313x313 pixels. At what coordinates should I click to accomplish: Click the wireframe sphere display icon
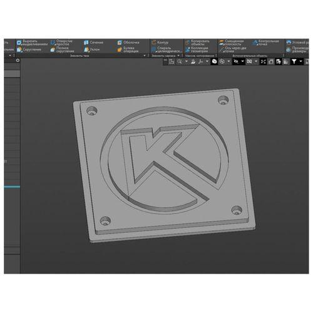(x=222, y=61)
